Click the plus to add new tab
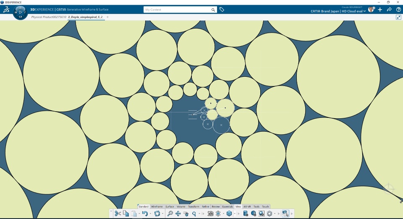403x219 pixels. (107, 17)
